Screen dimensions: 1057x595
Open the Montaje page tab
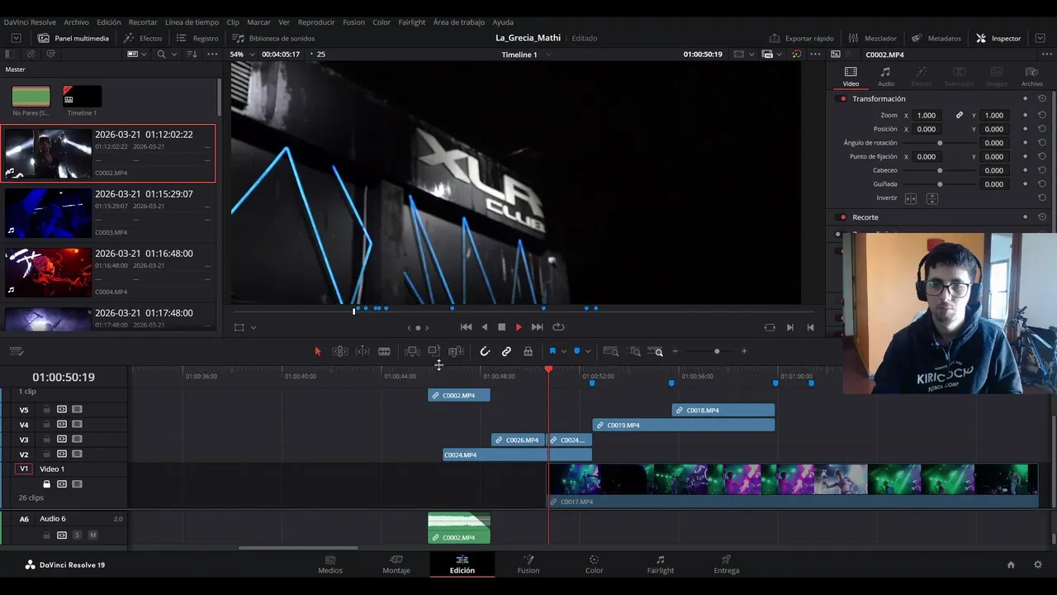click(396, 564)
